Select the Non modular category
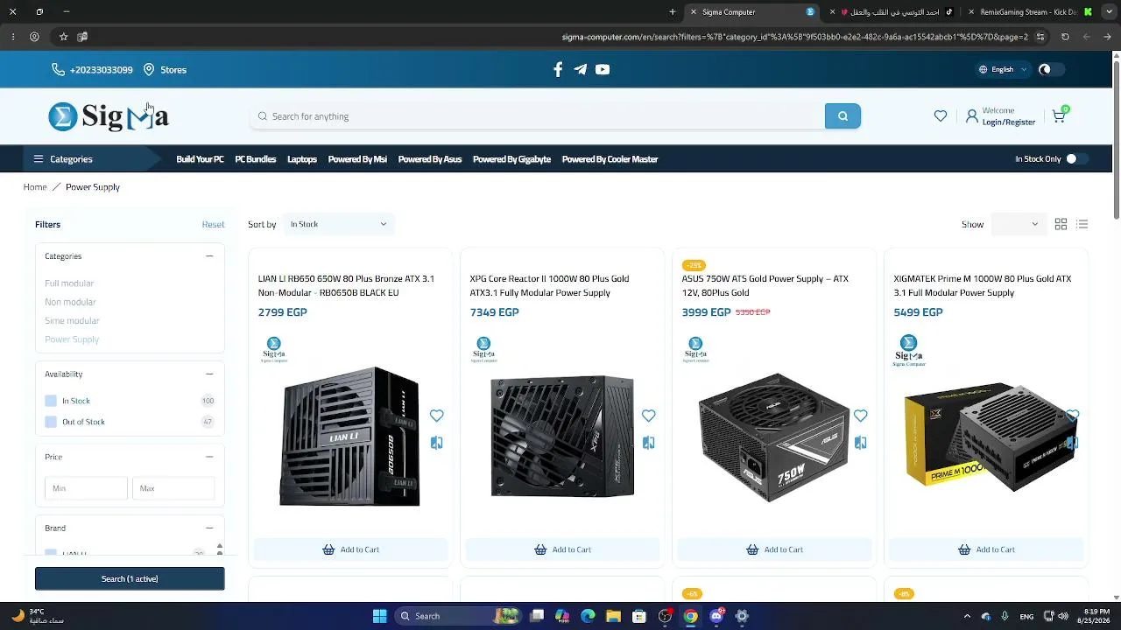The width and height of the screenshot is (1121, 630). coord(70,302)
